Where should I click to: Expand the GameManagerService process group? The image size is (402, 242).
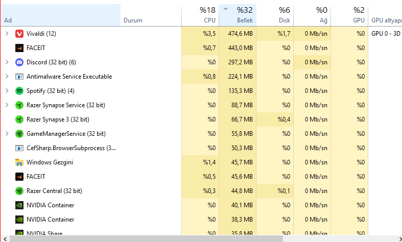(7, 134)
